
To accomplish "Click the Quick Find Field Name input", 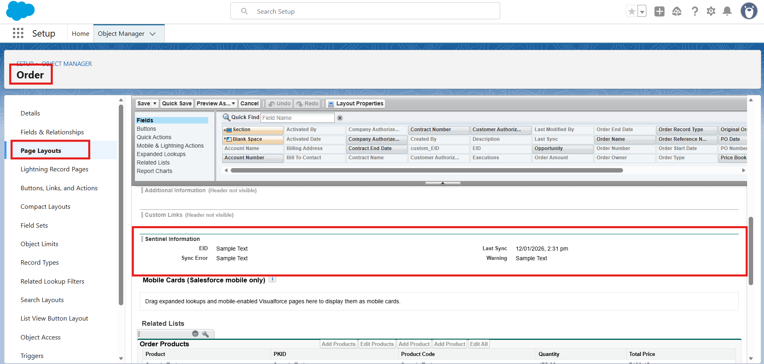I will tap(297, 118).
